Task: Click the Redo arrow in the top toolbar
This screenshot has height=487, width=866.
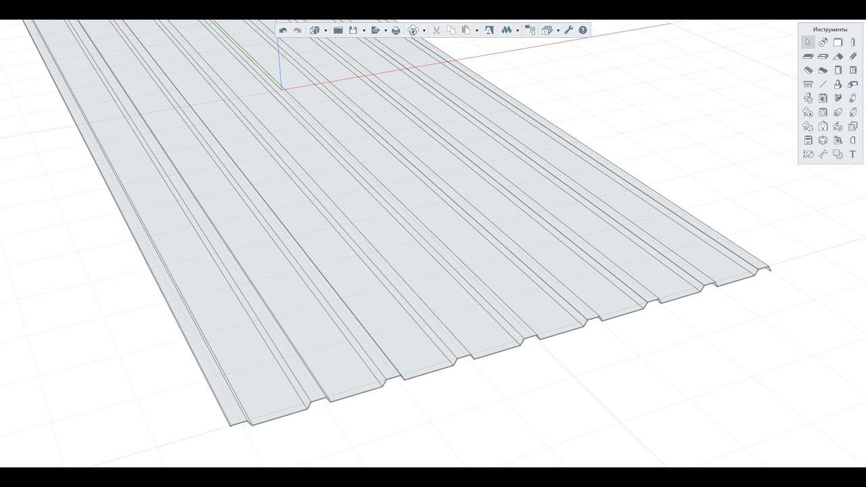Action: click(x=297, y=30)
